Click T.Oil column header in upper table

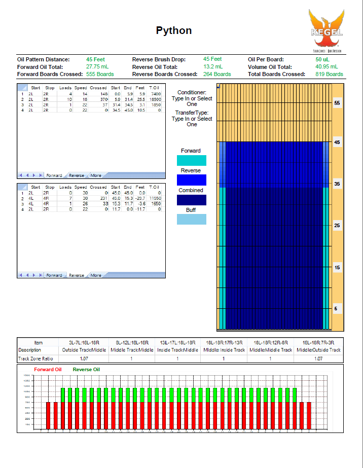154,88
